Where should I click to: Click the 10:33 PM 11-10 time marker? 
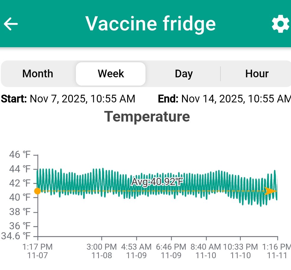(x=240, y=251)
